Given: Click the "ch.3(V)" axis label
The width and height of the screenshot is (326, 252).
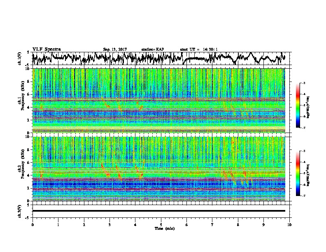Looking at the screenshot, I should [x=19, y=211].
